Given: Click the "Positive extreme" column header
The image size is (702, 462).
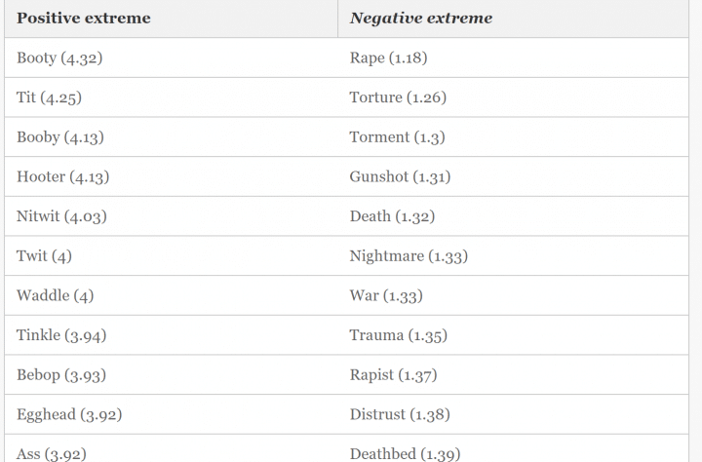Looking at the screenshot, I should click(84, 19).
